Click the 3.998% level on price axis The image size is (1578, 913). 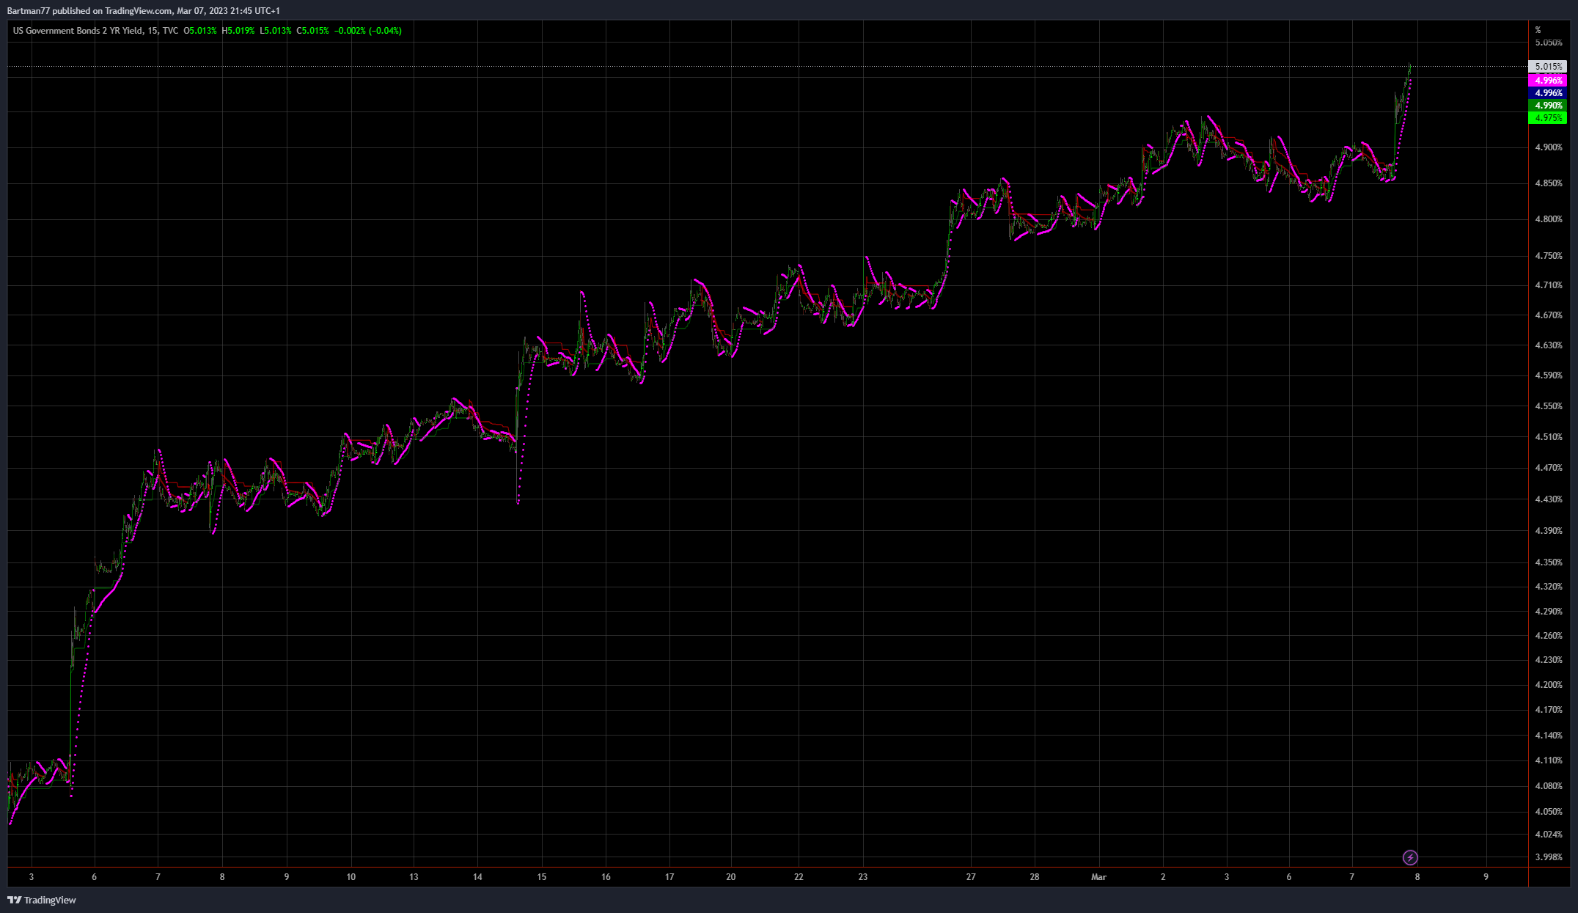(x=1548, y=857)
